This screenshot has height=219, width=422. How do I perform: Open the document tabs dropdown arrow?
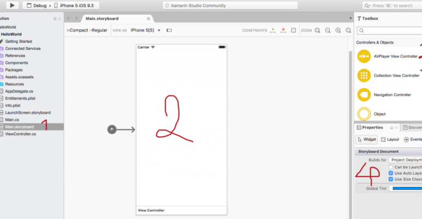[350, 18]
